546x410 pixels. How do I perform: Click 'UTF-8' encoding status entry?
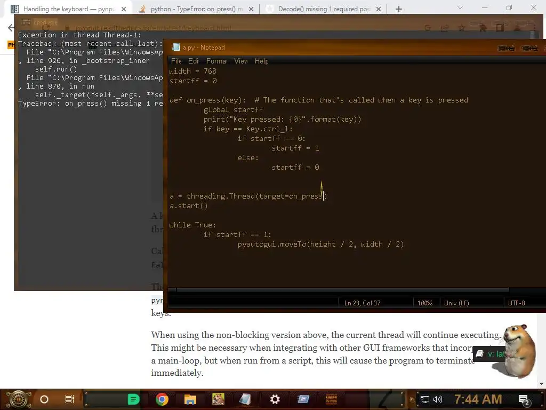[x=516, y=303]
